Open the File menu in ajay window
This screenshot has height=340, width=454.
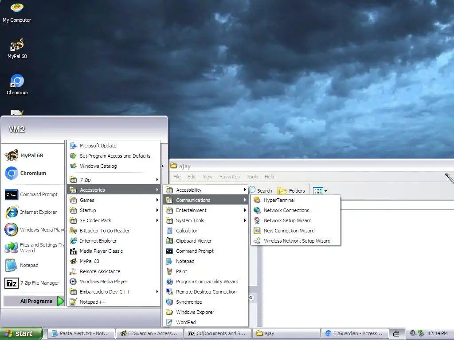(x=177, y=177)
